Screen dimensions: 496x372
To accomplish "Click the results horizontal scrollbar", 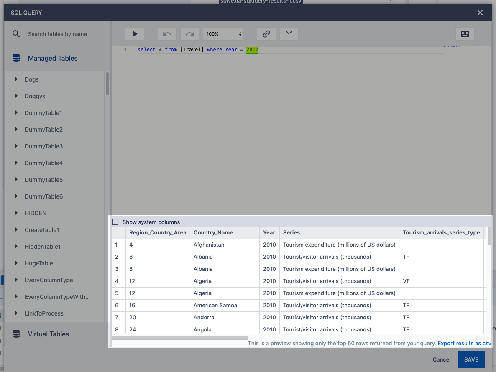I will click(x=180, y=338).
